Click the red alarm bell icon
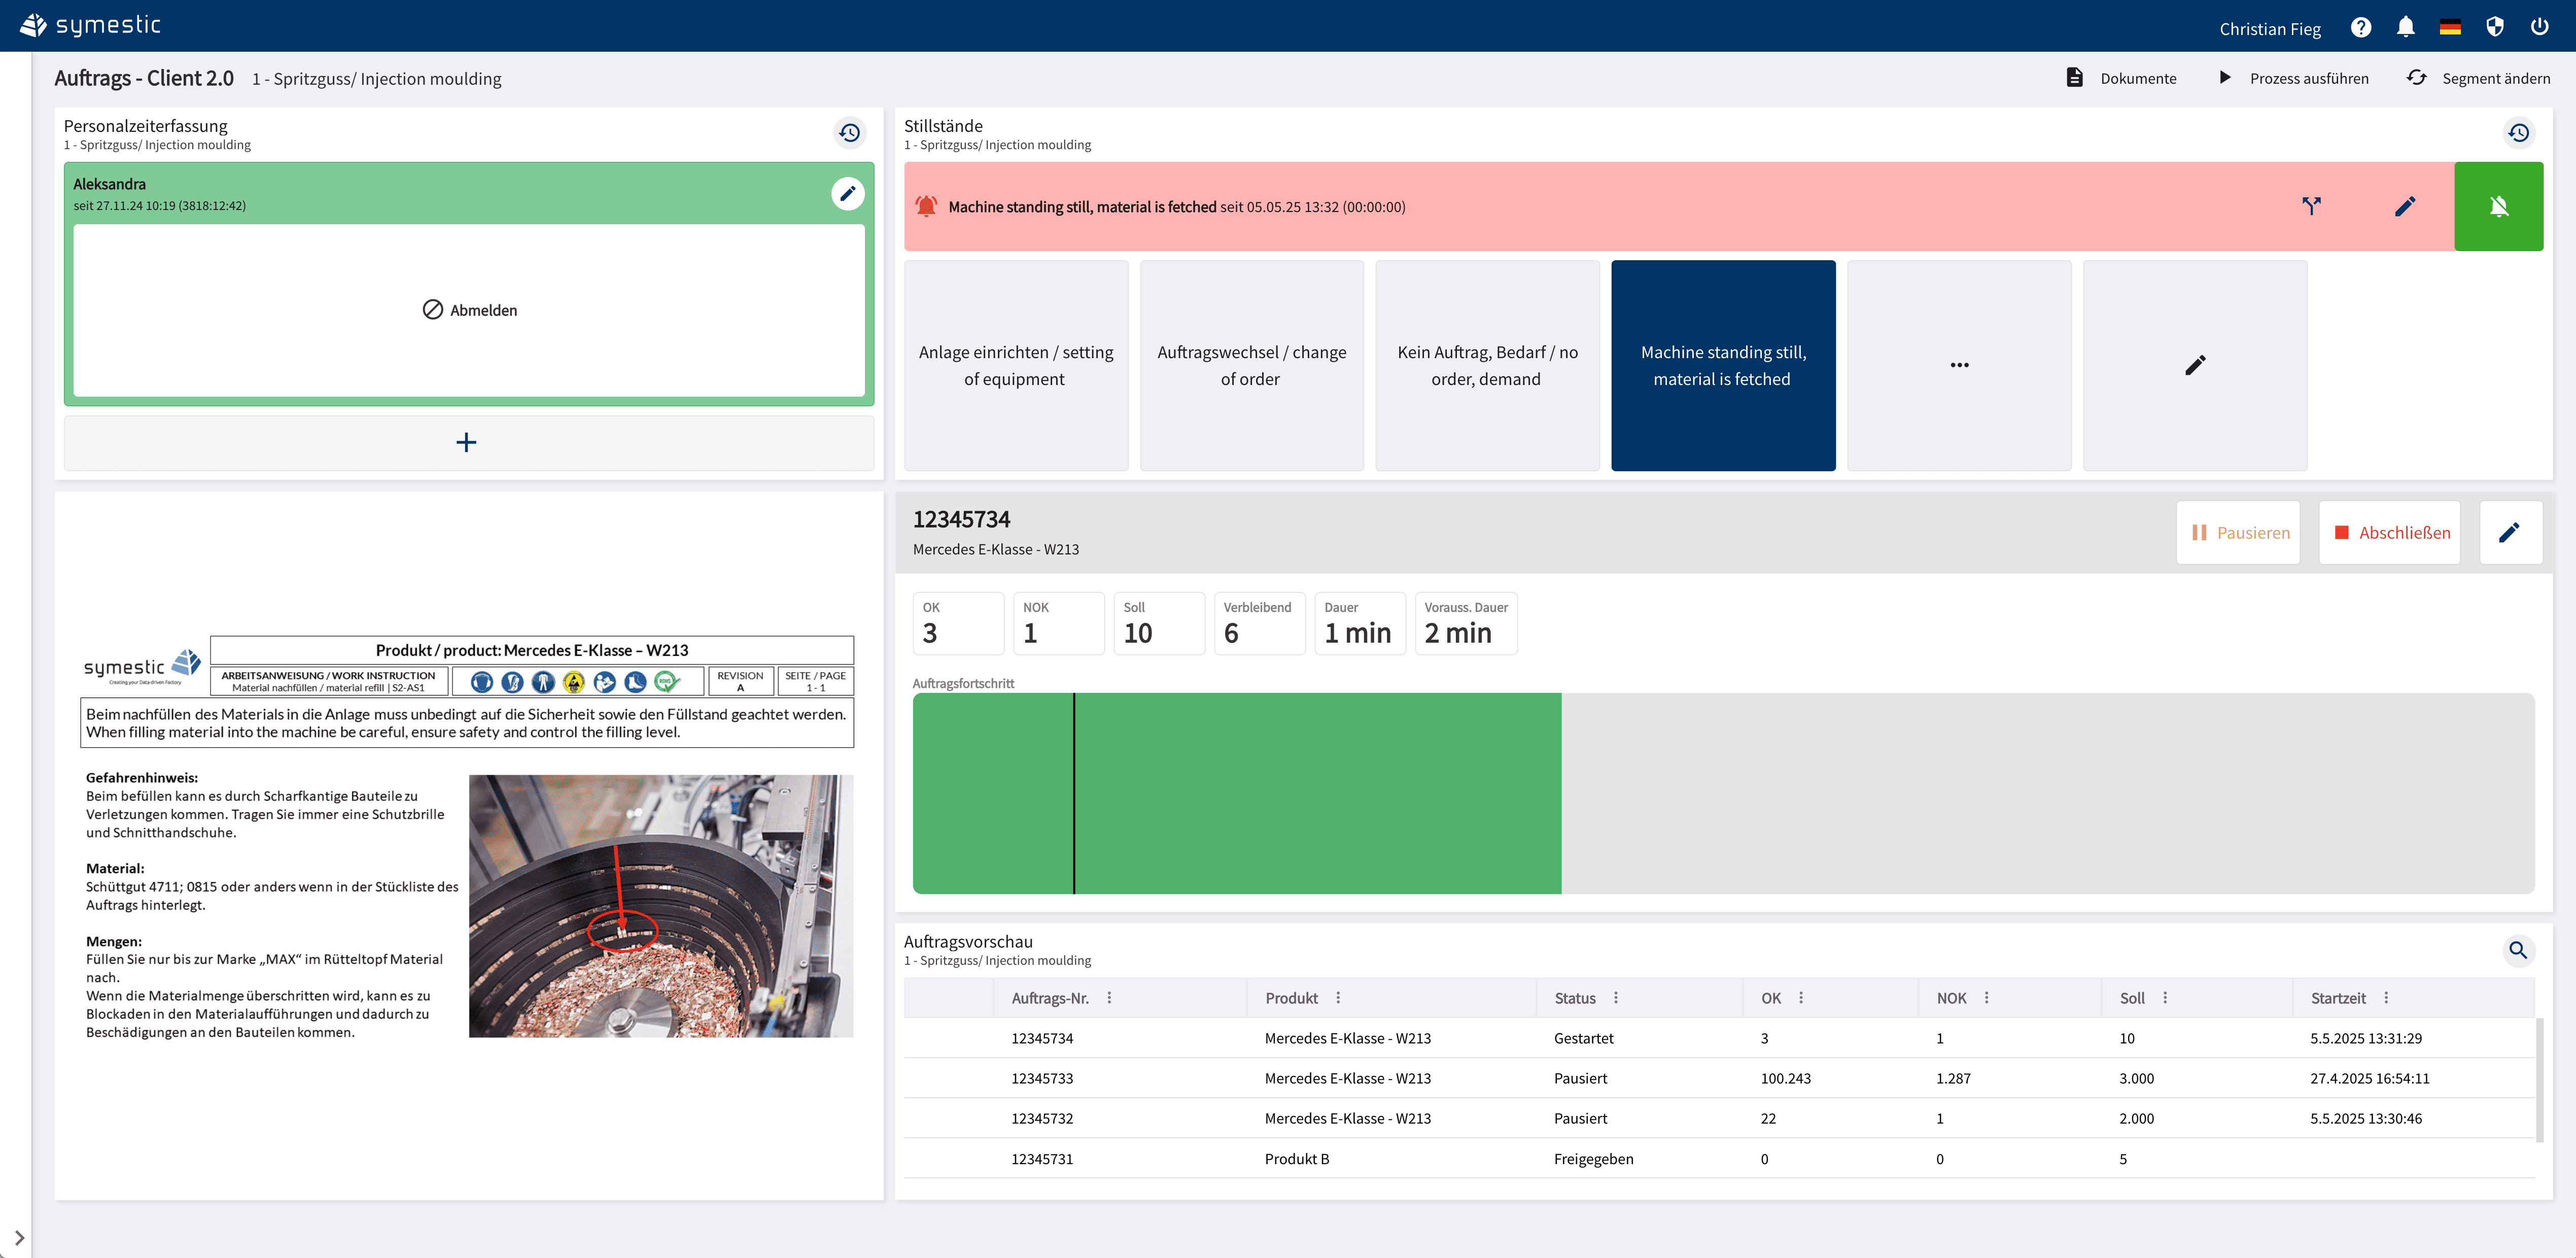 point(927,206)
